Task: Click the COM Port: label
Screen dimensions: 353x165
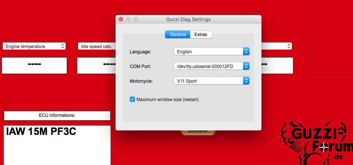Action: pyautogui.click(x=141, y=67)
